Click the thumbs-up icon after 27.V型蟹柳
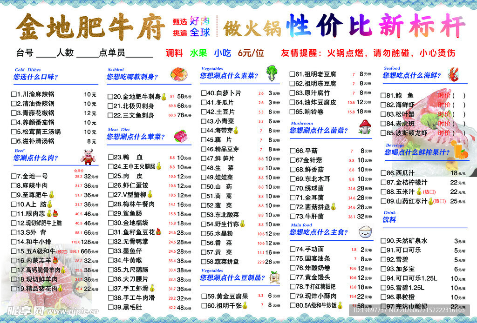The width and height of the screenshot is (477, 323). pyautogui.click(x=150, y=194)
